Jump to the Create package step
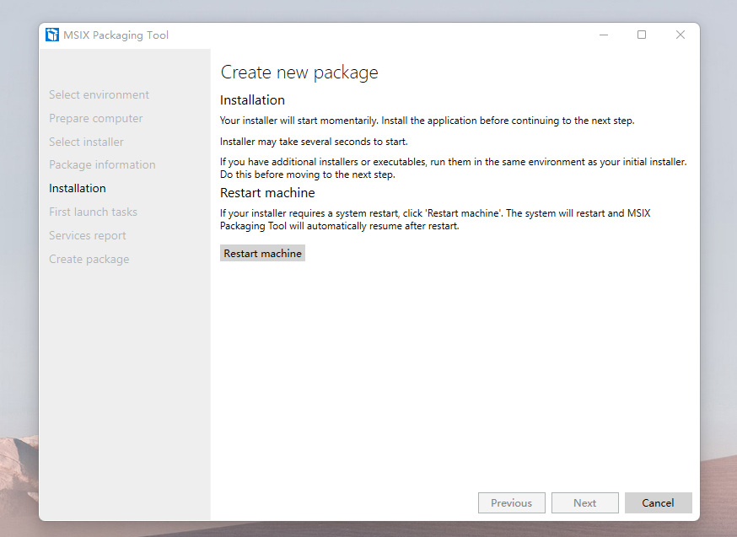 tap(89, 260)
